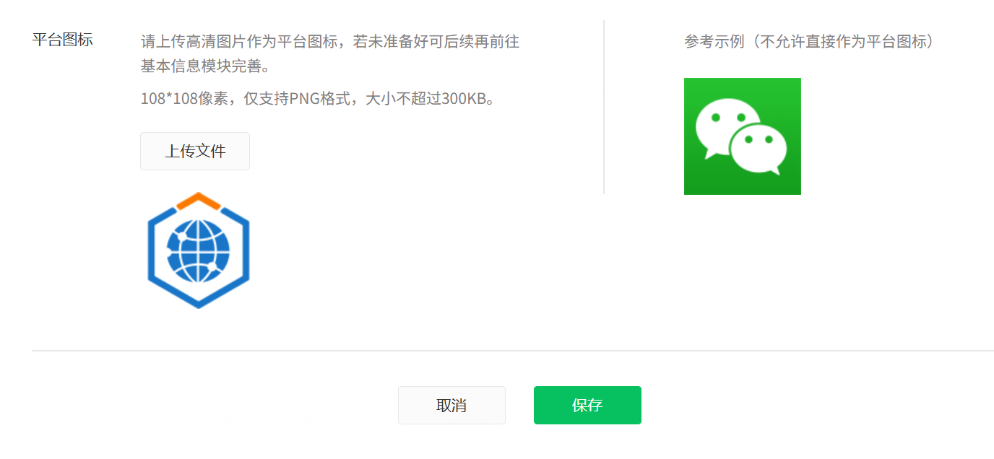994x459 pixels.
Task: Open the green WeChat reference sample icon
Action: [743, 136]
